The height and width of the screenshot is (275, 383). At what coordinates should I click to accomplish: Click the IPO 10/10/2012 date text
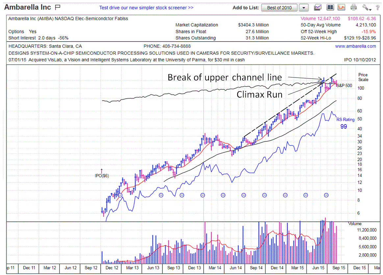pyautogui.click(x=360, y=60)
